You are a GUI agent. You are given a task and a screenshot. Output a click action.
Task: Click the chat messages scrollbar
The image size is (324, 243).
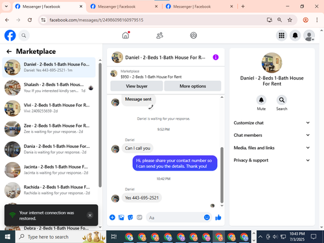coord(222,175)
